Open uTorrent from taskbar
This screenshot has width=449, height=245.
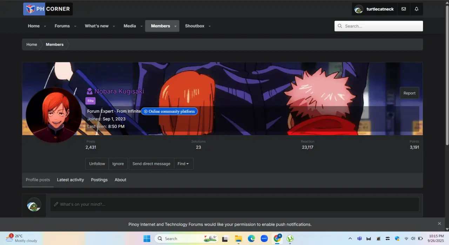pyautogui.click(x=290, y=239)
